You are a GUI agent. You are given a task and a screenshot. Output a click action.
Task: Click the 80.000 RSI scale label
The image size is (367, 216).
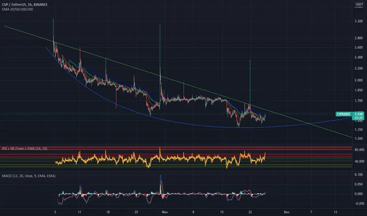tap(359, 150)
